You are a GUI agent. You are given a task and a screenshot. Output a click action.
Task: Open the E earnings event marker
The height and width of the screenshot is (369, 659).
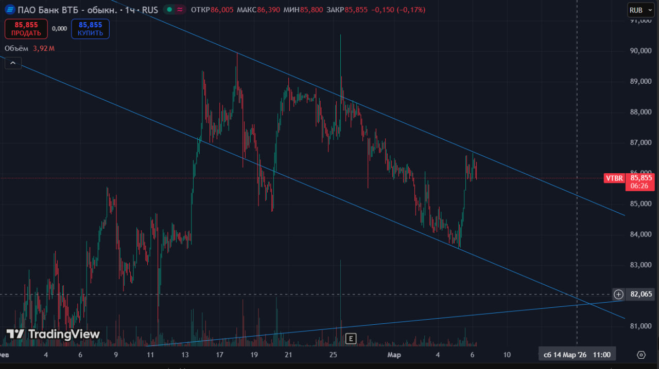[351, 338]
